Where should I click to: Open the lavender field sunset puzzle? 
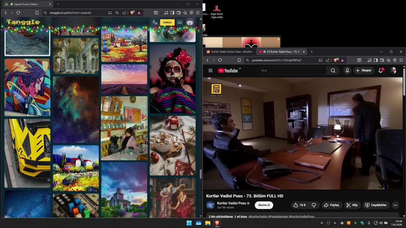[x=124, y=79]
